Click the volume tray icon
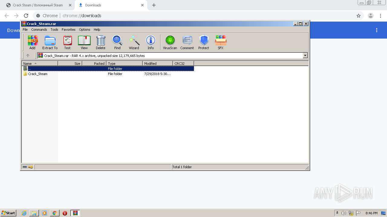Screen dimensions: 387x217 pos(344,213)
